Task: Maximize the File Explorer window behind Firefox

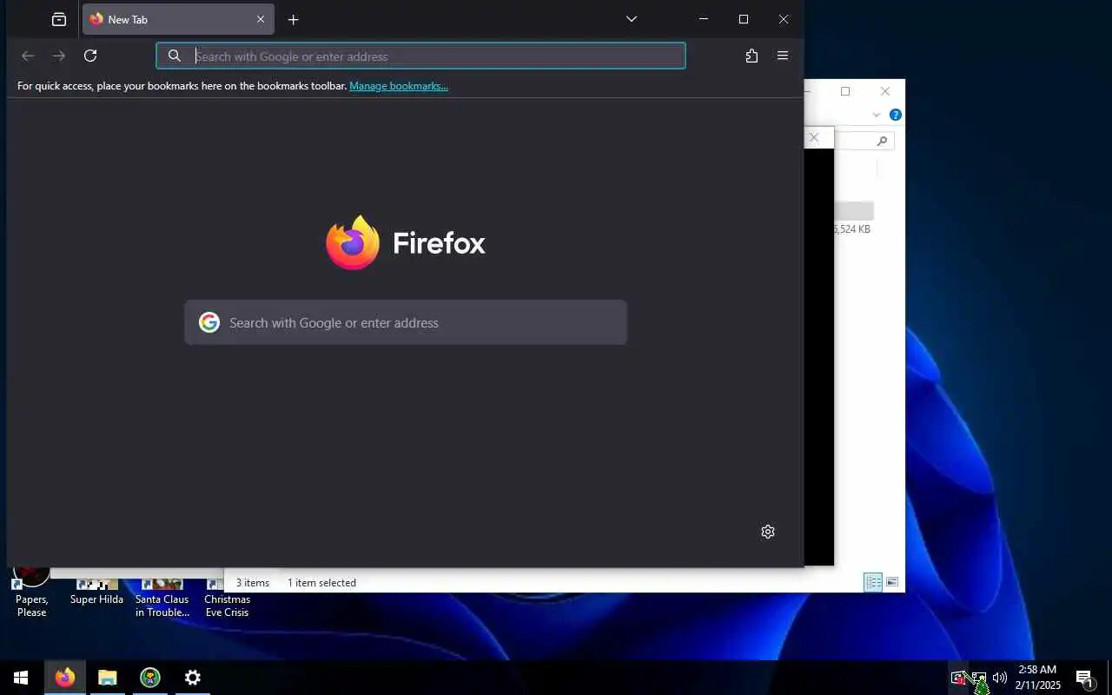Action: 845,91
